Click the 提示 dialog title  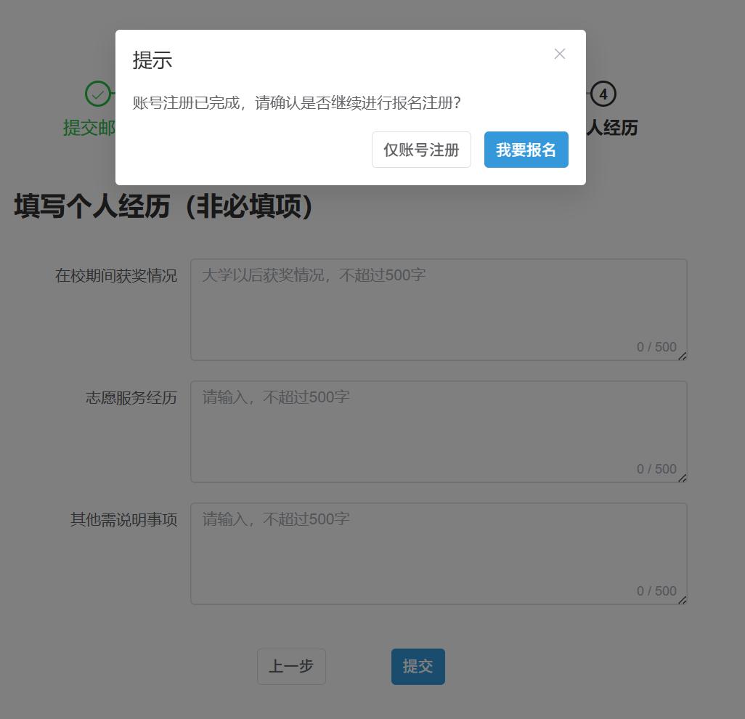click(152, 61)
